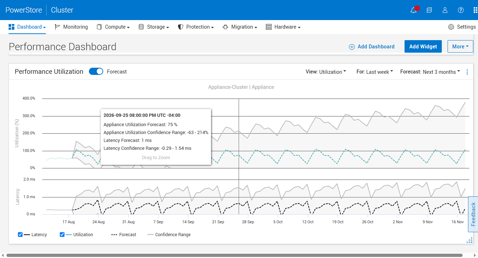Image resolution: width=478 pixels, height=258 pixels.
Task: Click the Compute icon
Action: tap(99, 27)
